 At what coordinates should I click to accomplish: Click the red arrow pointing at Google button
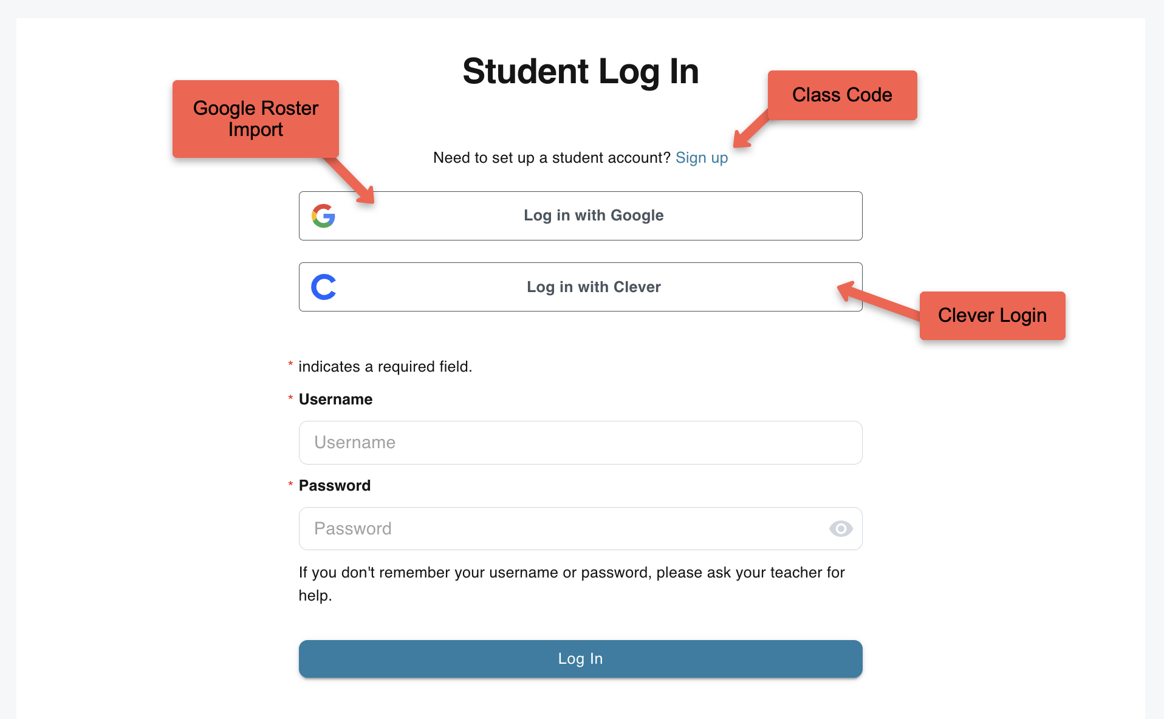tap(349, 180)
